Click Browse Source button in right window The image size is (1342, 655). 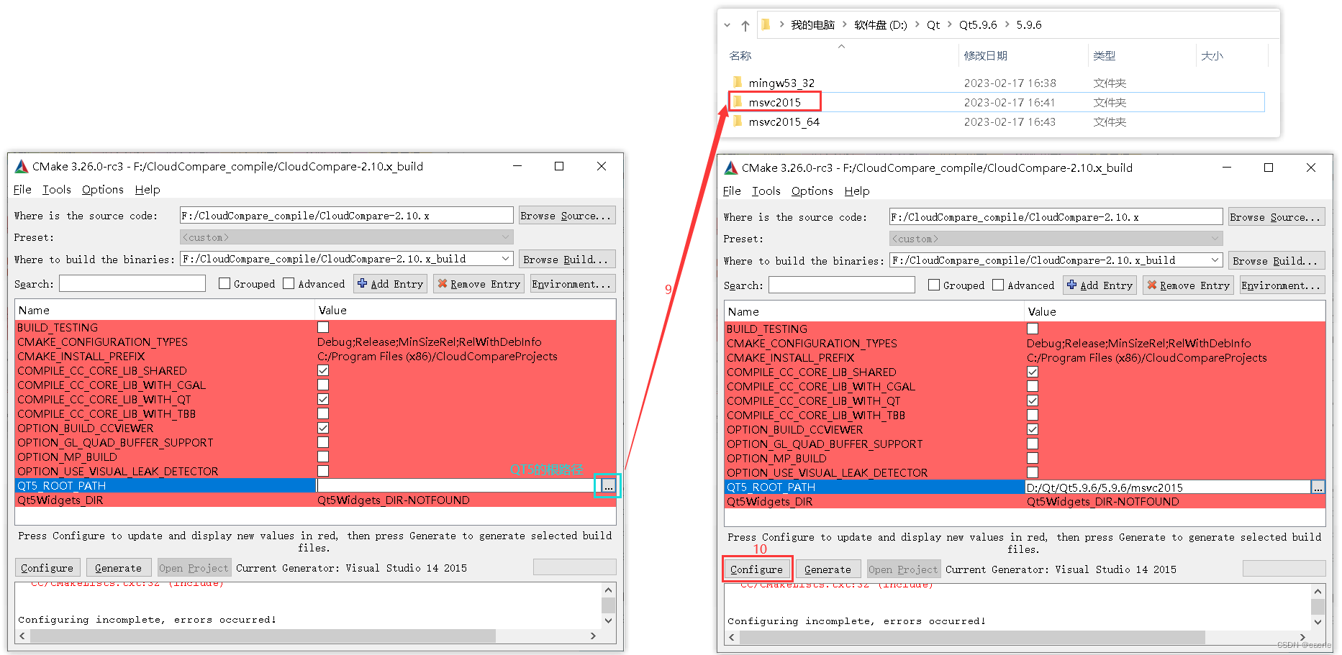click(x=1277, y=217)
